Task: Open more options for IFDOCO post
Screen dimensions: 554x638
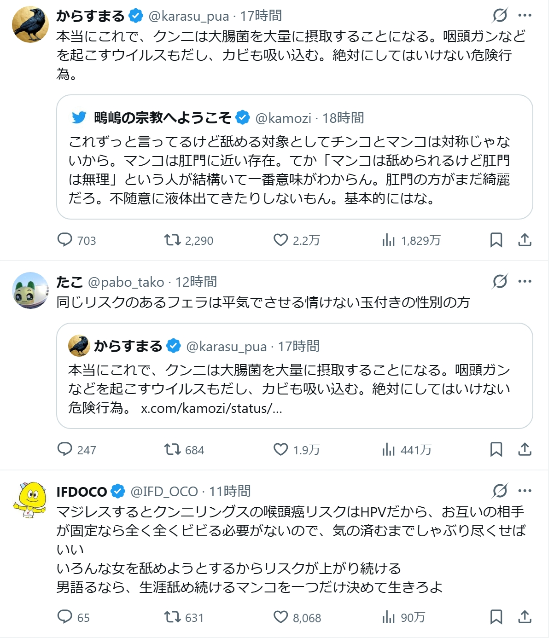Action: 525,491
